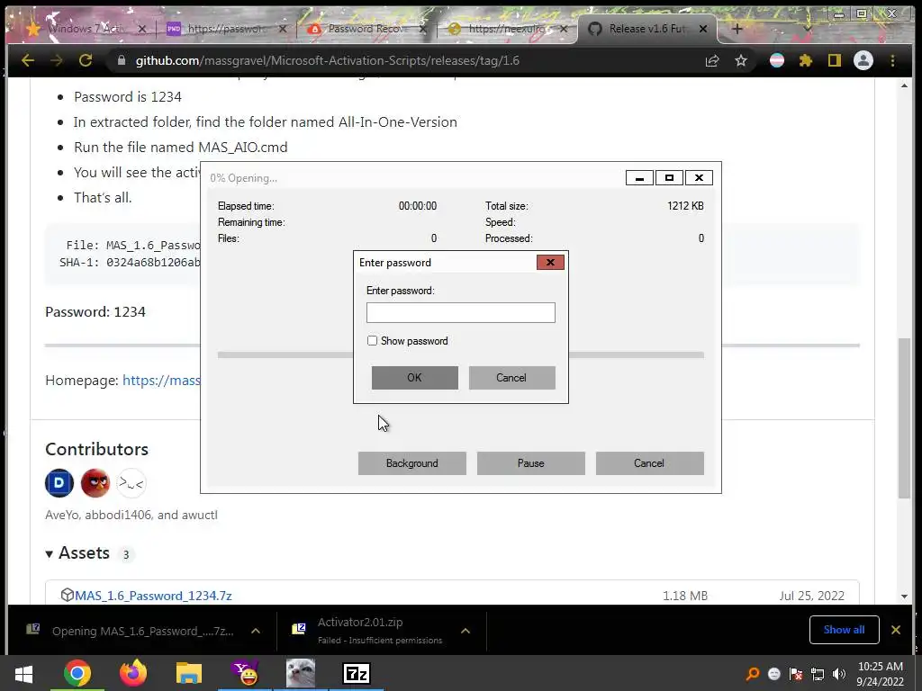
Task: Expand options for Opening MAS_1.6_Password download
Action: coord(256,631)
